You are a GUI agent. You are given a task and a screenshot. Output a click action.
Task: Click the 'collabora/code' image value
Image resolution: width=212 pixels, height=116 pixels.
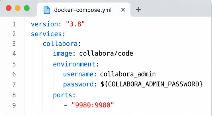[x=106, y=53]
